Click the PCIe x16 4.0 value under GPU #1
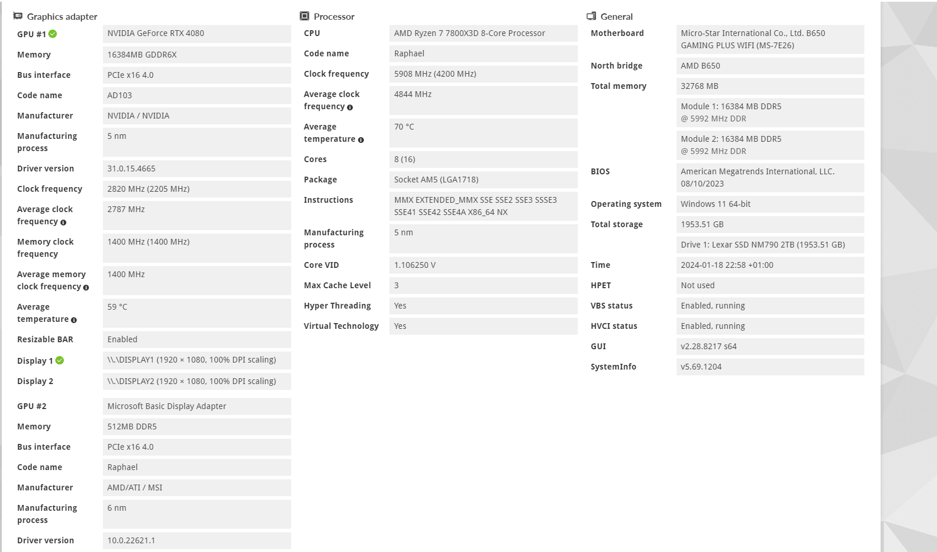 tap(197, 75)
